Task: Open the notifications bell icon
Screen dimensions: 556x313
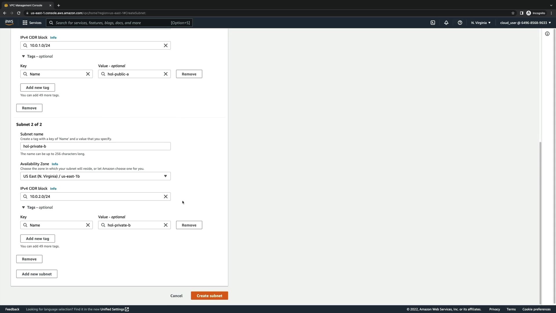Action: pyautogui.click(x=446, y=23)
